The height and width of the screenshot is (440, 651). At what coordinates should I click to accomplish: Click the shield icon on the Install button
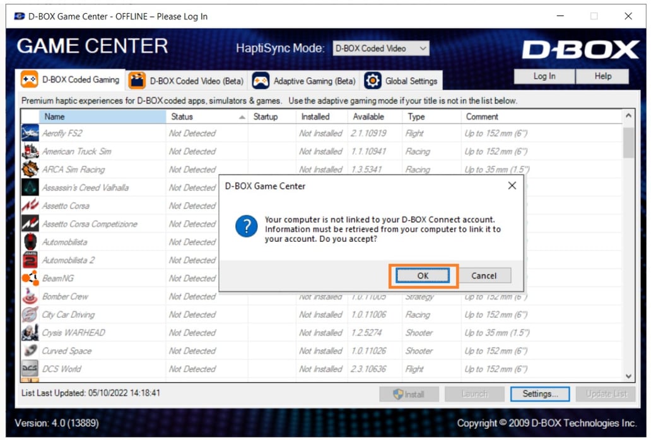tap(398, 394)
